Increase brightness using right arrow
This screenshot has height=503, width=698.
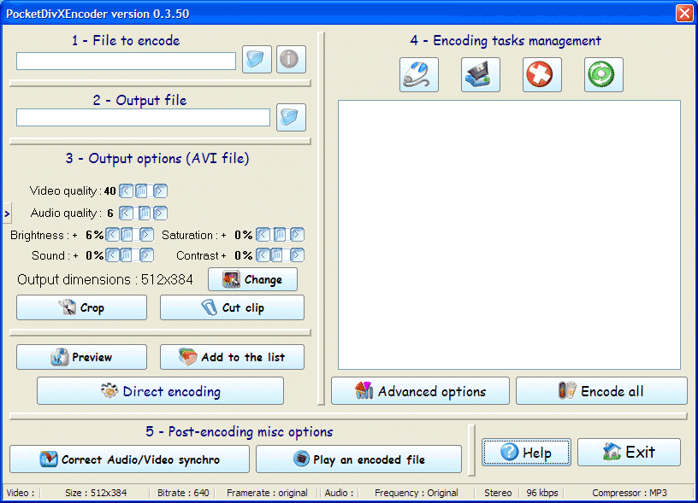tap(146, 235)
